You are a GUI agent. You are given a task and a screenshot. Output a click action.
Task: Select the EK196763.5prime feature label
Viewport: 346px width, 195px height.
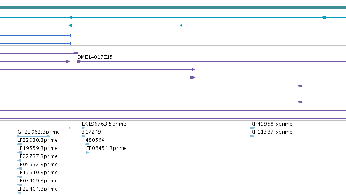point(104,124)
